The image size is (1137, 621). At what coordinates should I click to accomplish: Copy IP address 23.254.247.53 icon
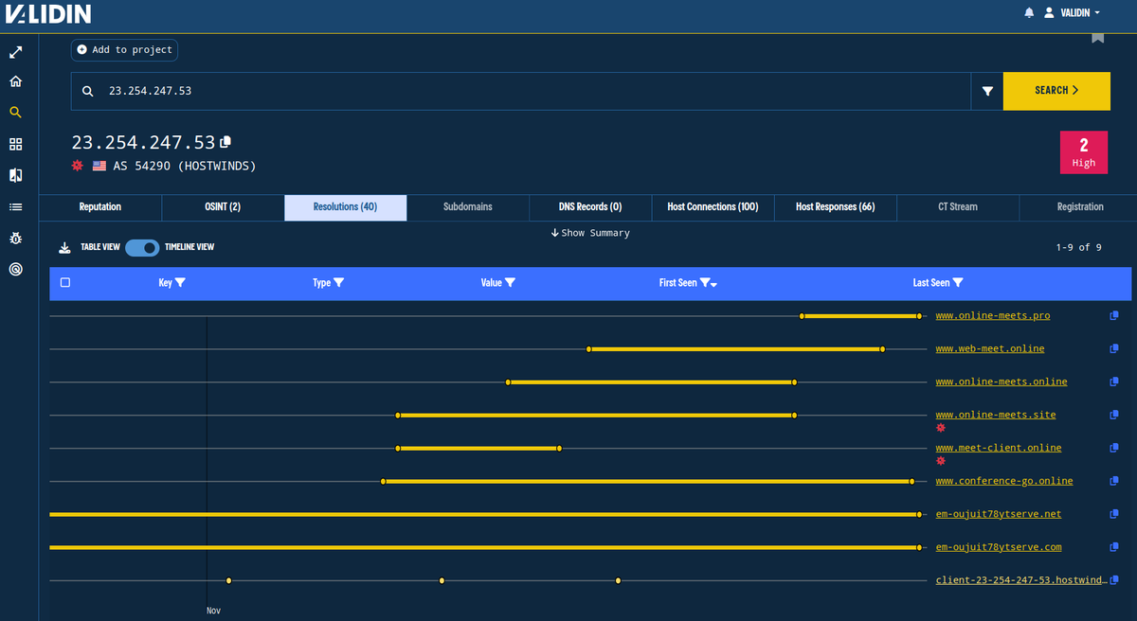tap(226, 142)
